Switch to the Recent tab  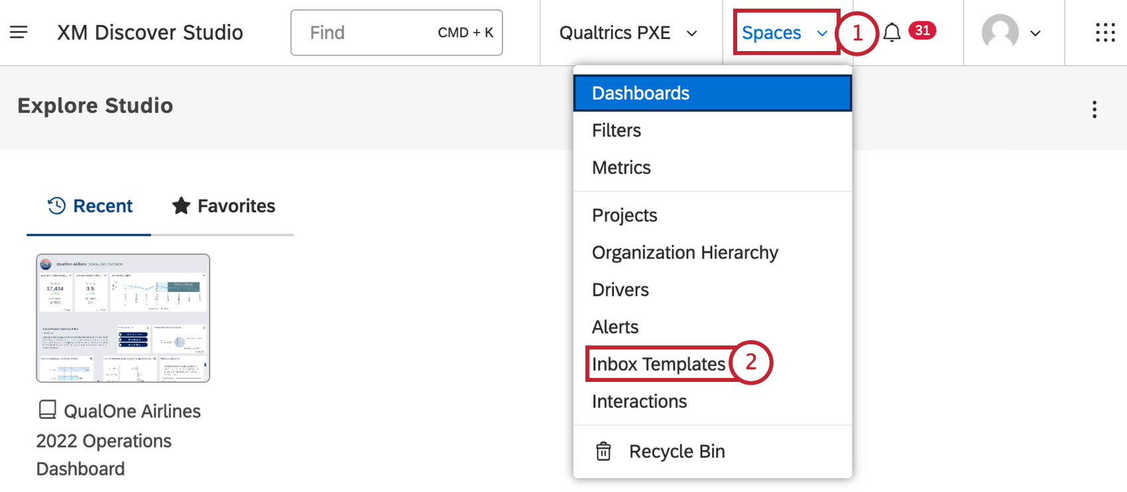(x=89, y=206)
